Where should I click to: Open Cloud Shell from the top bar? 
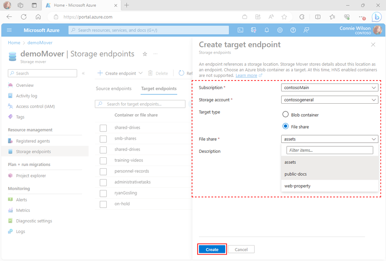click(240, 30)
